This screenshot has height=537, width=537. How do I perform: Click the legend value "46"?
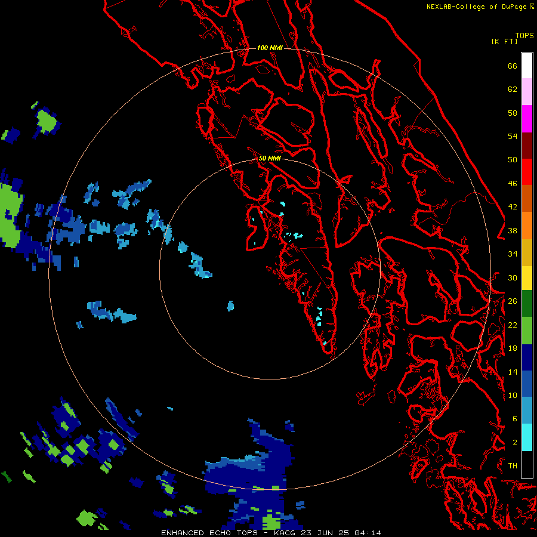tap(513, 184)
